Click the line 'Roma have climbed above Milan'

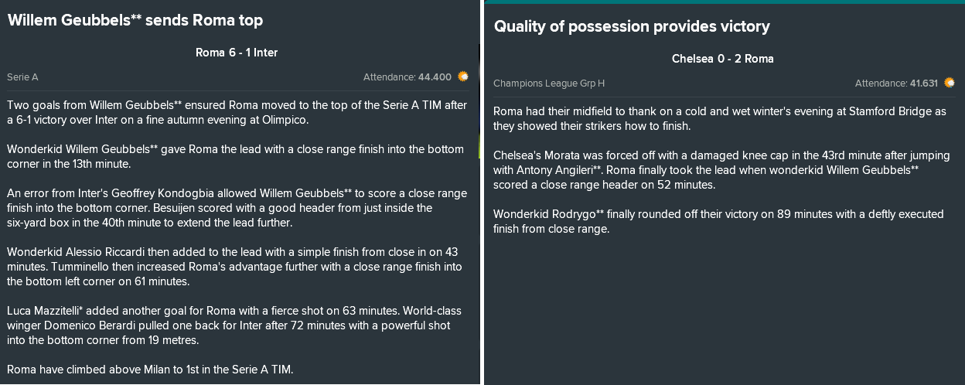click(150, 370)
